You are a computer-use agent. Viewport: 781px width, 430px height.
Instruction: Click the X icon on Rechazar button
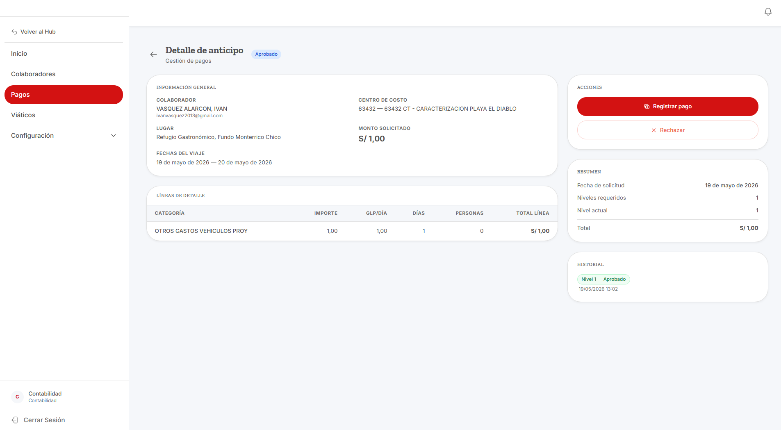(x=653, y=130)
